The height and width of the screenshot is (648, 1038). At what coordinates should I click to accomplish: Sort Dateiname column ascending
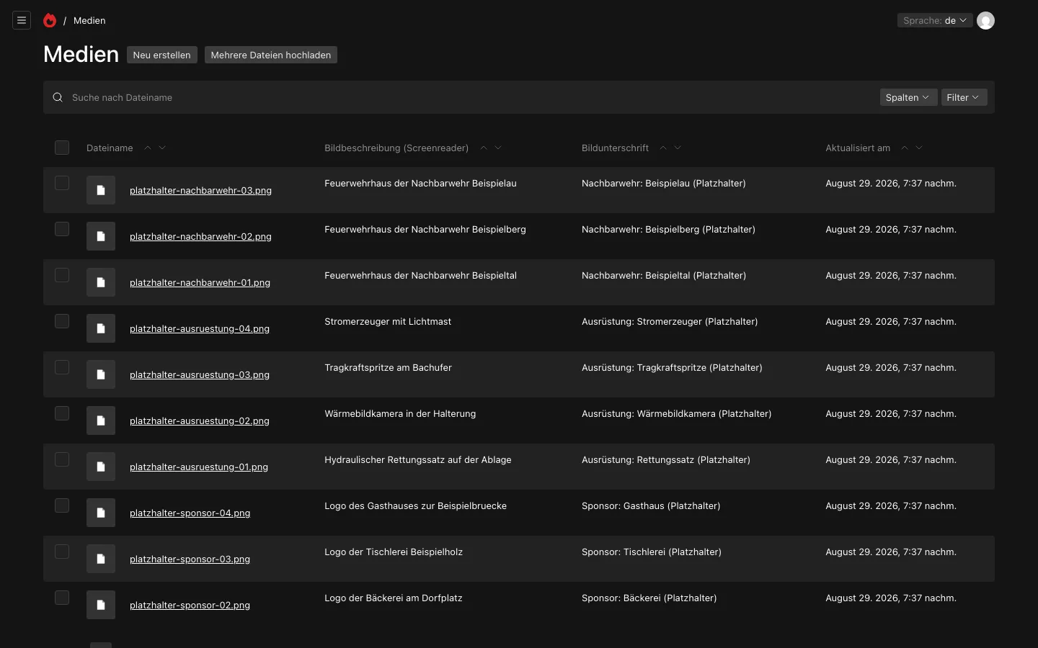coord(148,148)
